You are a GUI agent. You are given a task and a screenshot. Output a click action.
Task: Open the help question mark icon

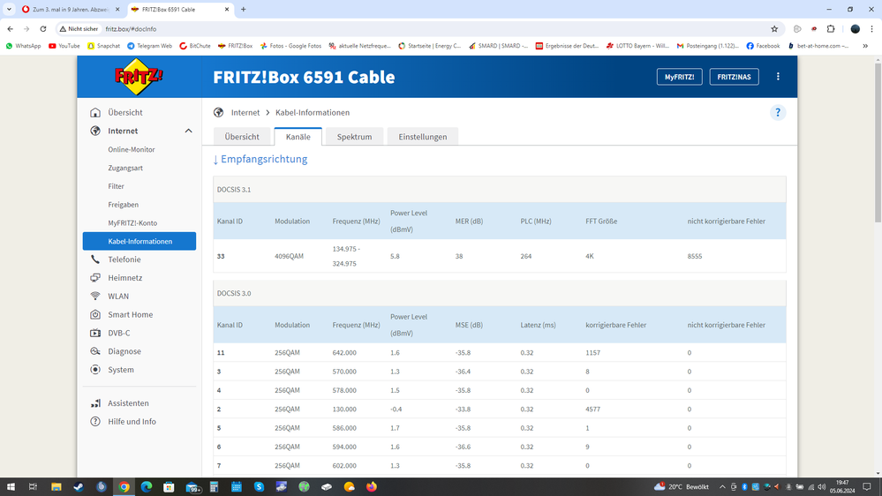pyautogui.click(x=777, y=112)
